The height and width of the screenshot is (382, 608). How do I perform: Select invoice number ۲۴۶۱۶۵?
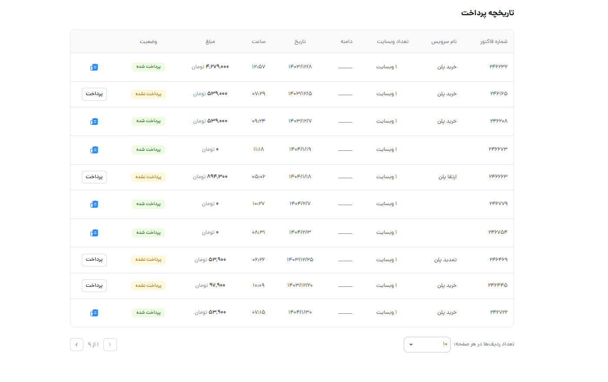coord(499,93)
